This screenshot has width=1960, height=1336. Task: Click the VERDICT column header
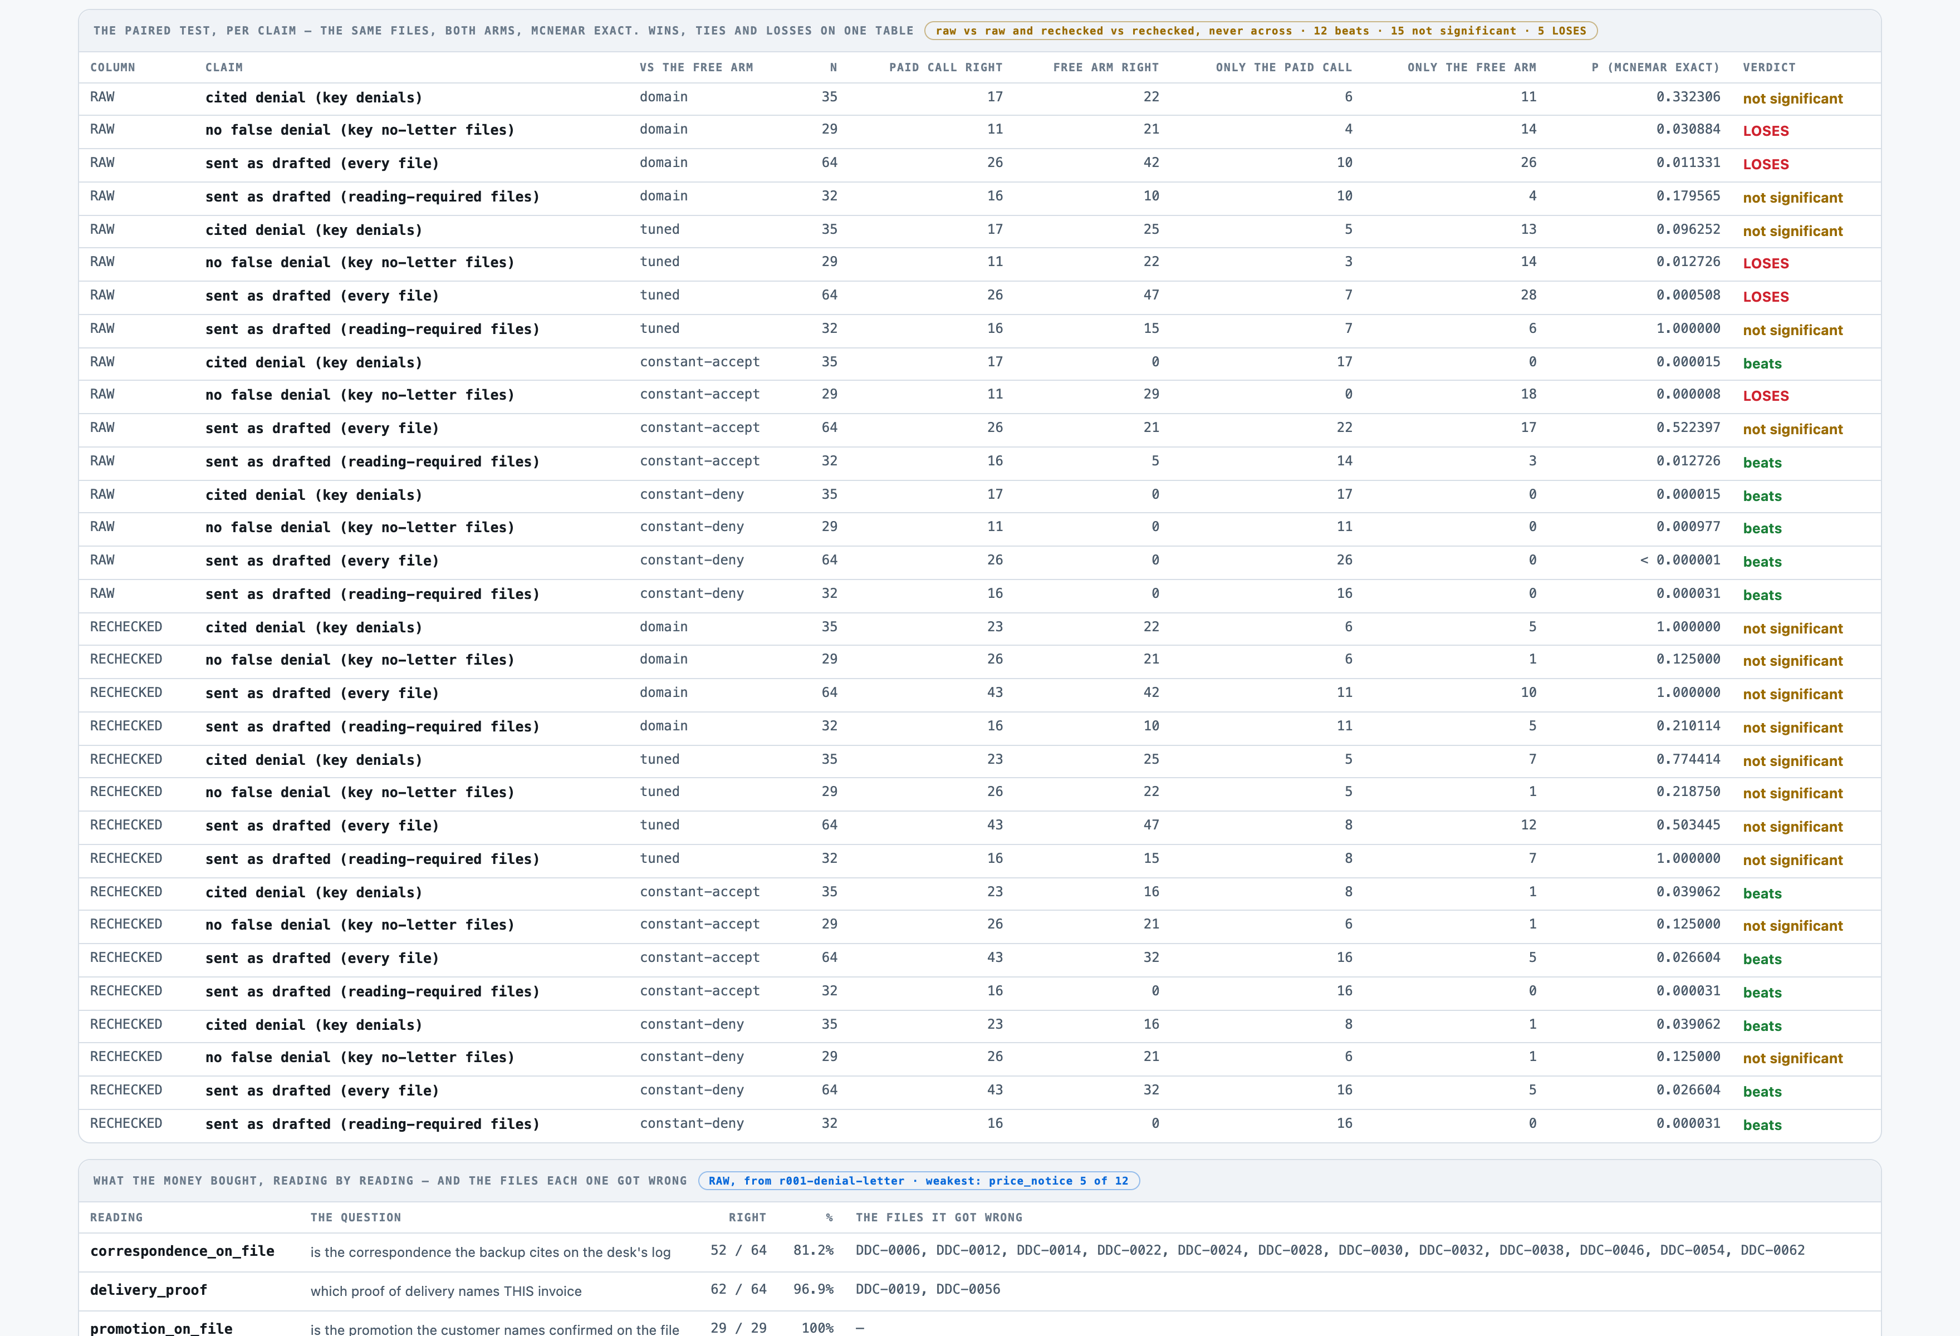(1770, 67)
